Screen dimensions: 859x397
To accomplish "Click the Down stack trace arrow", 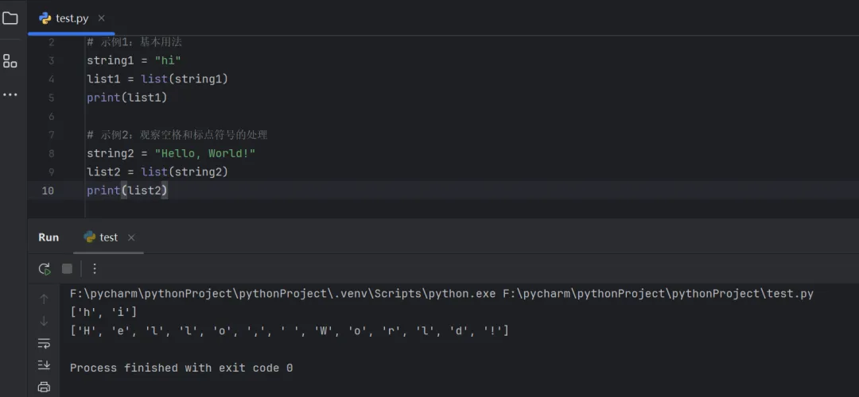I will (44, 321).
